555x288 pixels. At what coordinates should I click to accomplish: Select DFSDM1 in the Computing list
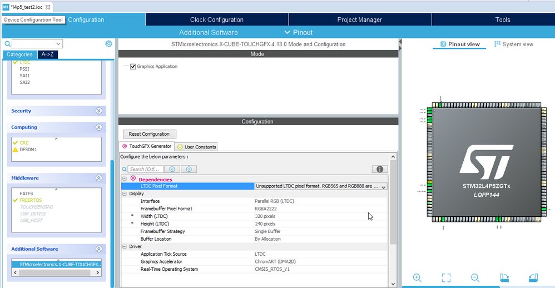28,150
